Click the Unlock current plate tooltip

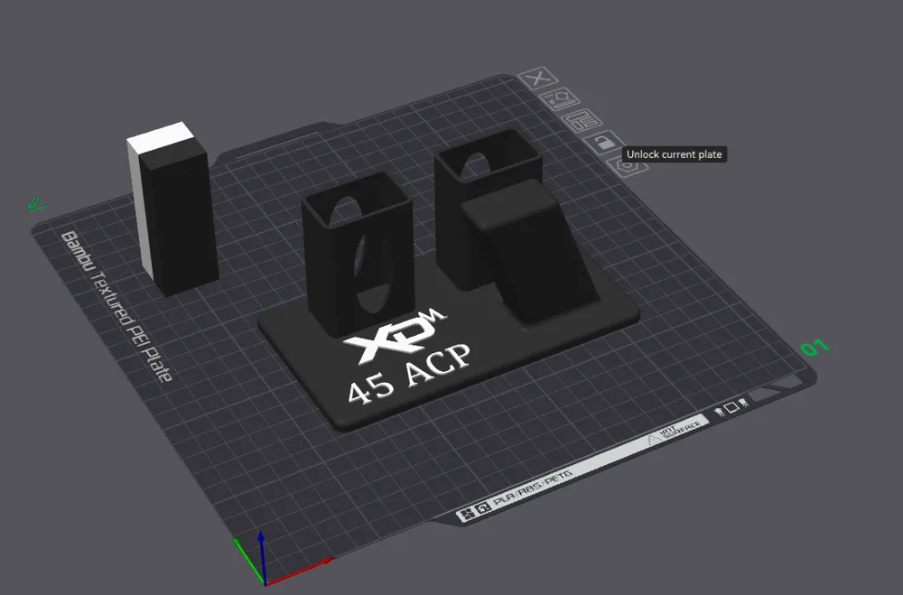pos(675,153)
